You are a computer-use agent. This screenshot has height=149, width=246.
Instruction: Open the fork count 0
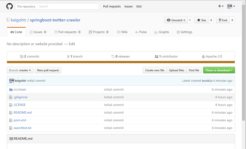coord(232,20)
